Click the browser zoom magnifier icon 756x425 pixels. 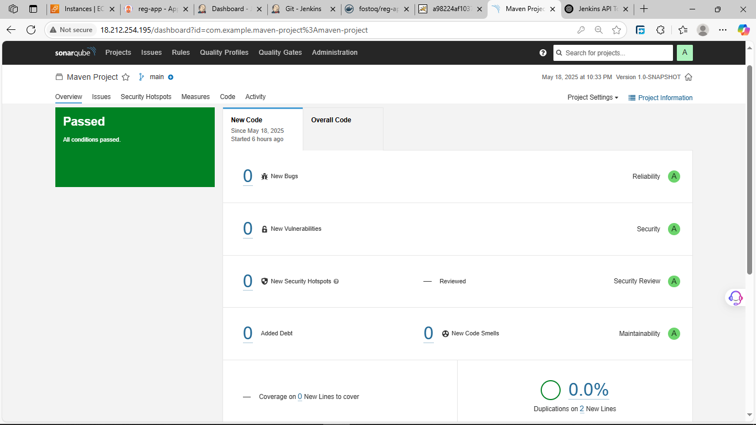[x=598, y=30]
